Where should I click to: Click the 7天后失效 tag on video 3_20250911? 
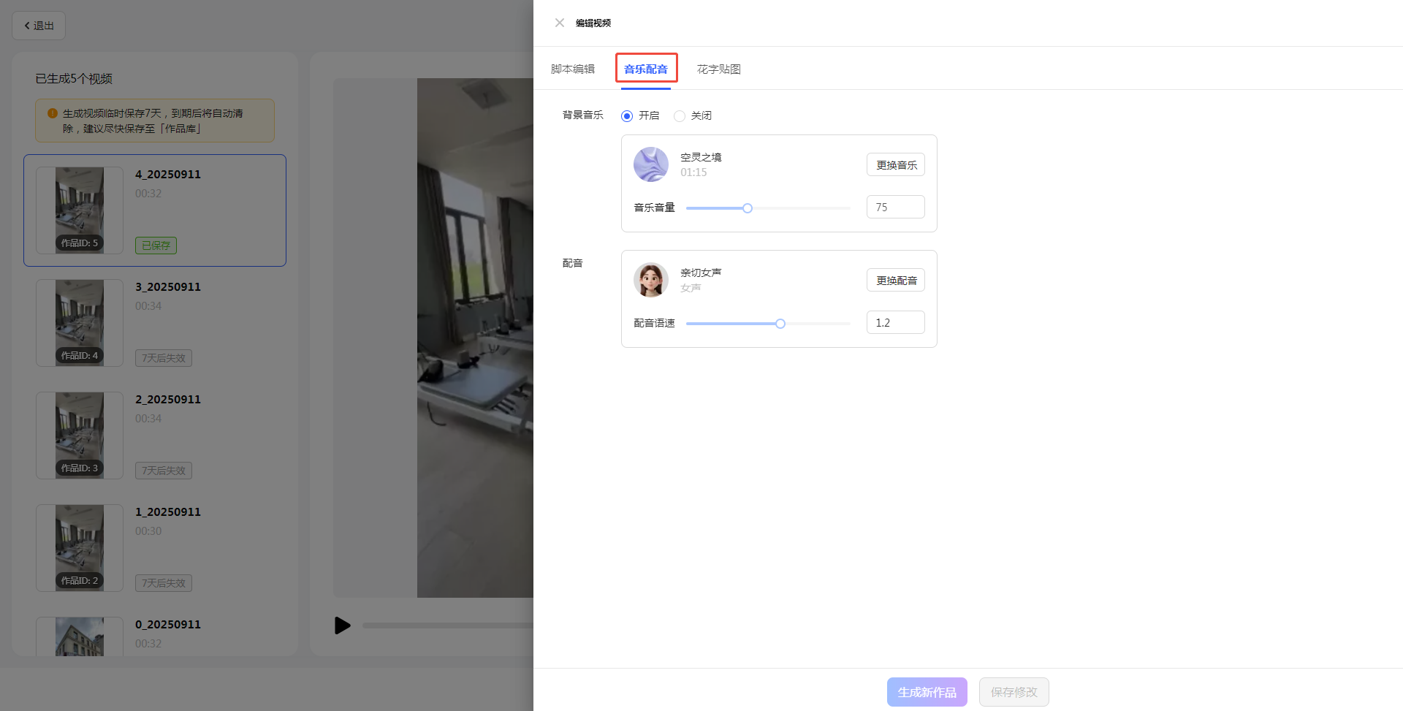click(x=164, y=358)
